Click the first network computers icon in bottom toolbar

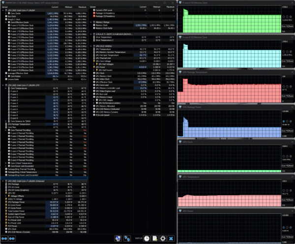(118, 239)
